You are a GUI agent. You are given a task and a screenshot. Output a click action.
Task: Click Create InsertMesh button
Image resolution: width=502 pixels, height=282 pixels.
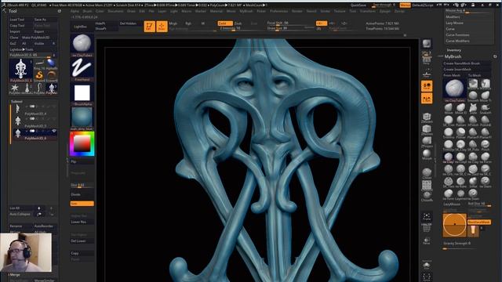[467, 69]
